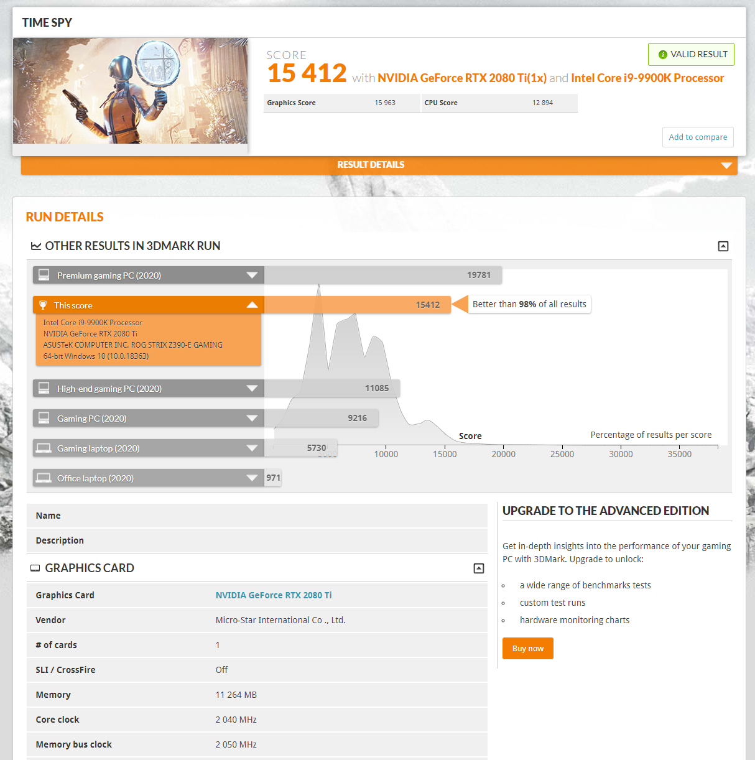This screenshot has height=760, width=755.
Task: Click the laptop icon beside Gaming laptop (2020)
Action: tap(44, 448)
